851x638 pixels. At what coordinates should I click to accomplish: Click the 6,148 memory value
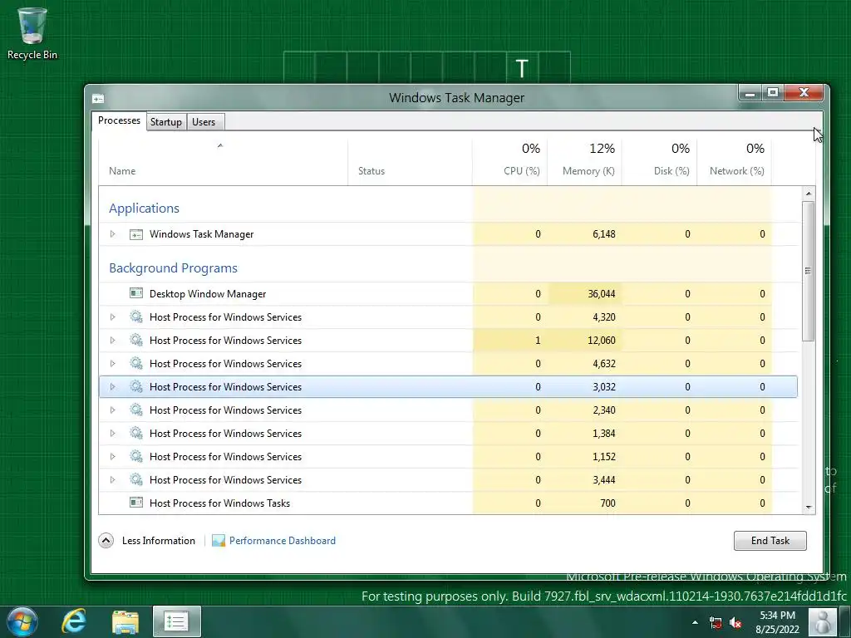(604, 234)
